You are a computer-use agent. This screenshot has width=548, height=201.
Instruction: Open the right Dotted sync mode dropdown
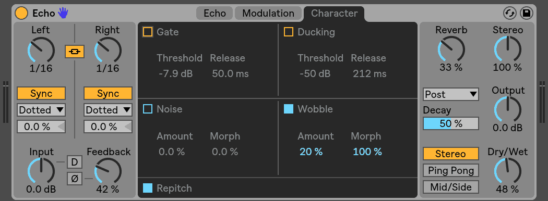(108, 110)
